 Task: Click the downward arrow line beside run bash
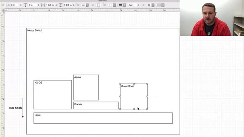23,108
